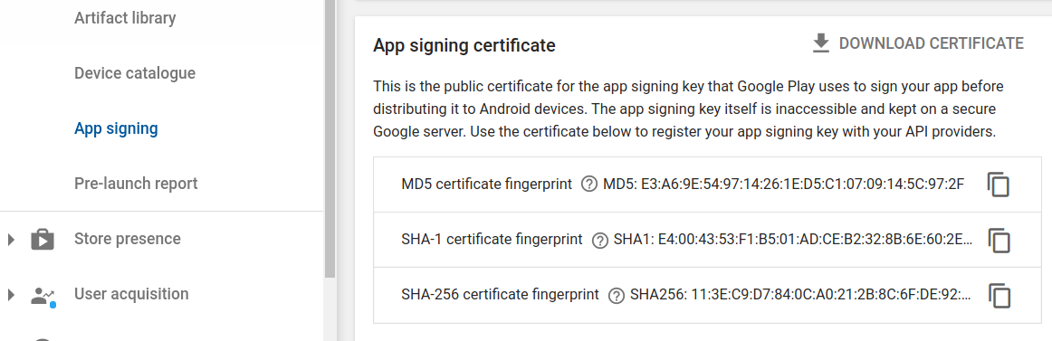
Task: Open the Device catalogue page
Action: tap(135, 73)
